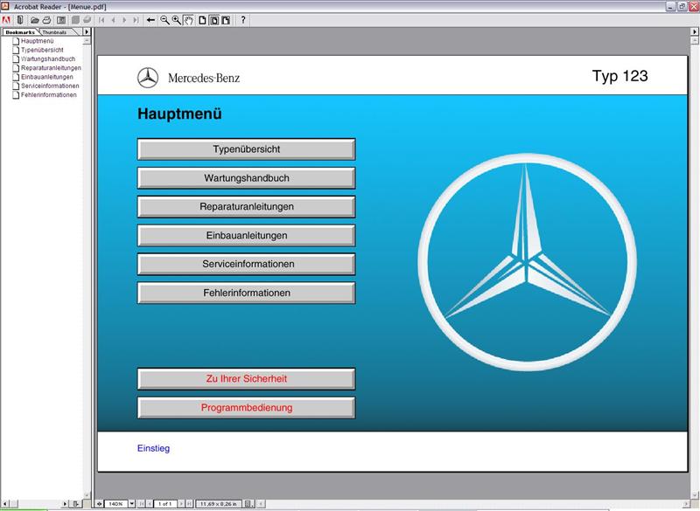Click bookmarks pane scroll left arrow
Viewport: 700px width, 511px height.
click(4, 503)
